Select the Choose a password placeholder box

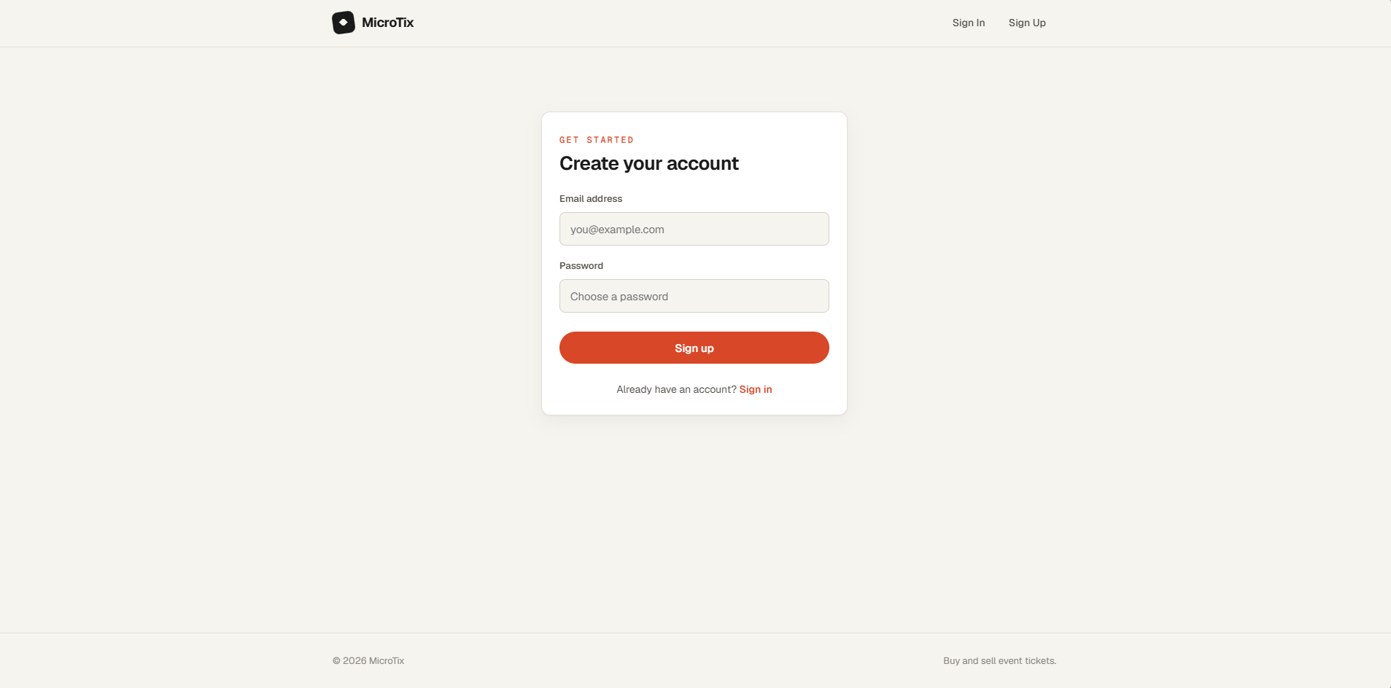694,296
